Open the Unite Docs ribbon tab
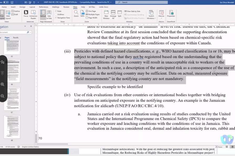Image resolution: width=235 pixels, height=156 pixels. click(104, 7)
